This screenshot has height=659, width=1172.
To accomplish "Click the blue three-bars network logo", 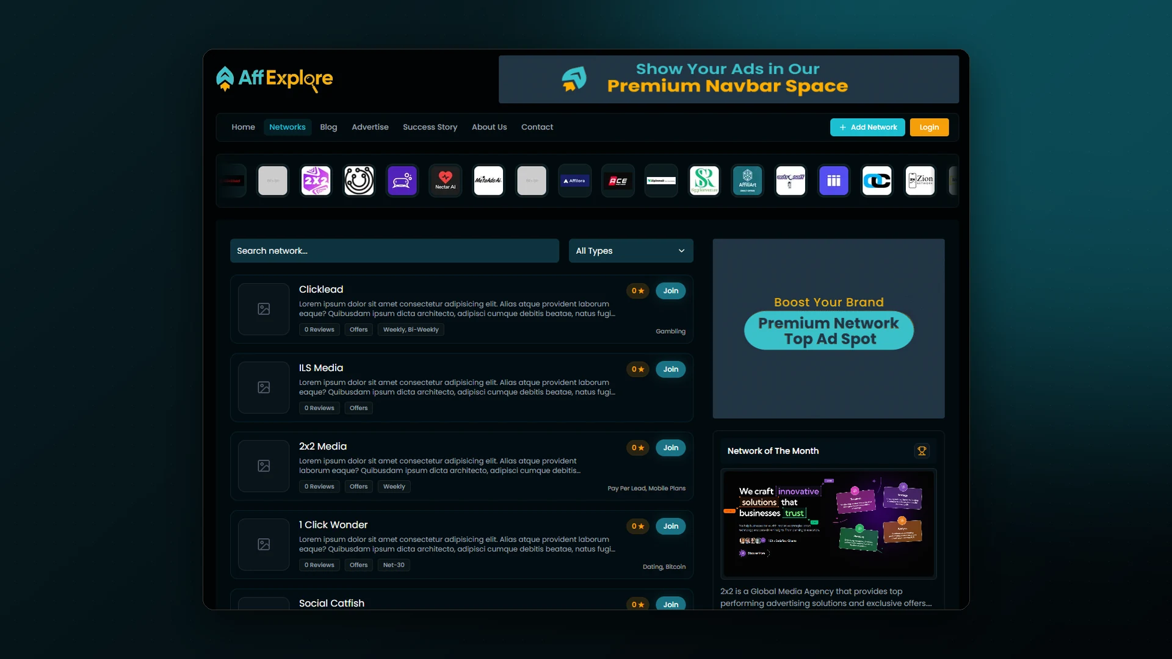I will tap(834, 181).
